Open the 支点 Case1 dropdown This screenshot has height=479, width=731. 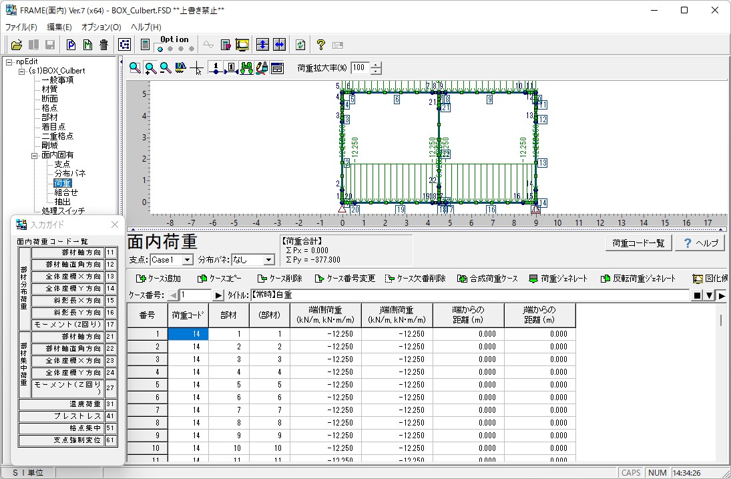[187, 259]
